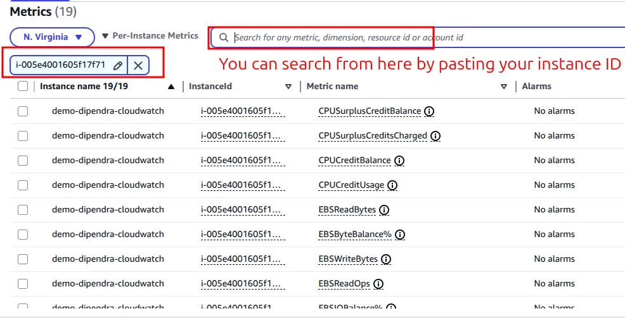Viewport: 625px width, 318px height.
Task: Edit the instance ID filter using the pencil icon
Action: coord(118,66)
